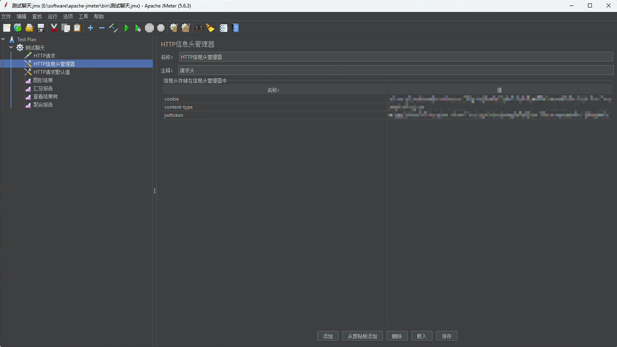Click the green Start test run icon

[x=127, y=28]
